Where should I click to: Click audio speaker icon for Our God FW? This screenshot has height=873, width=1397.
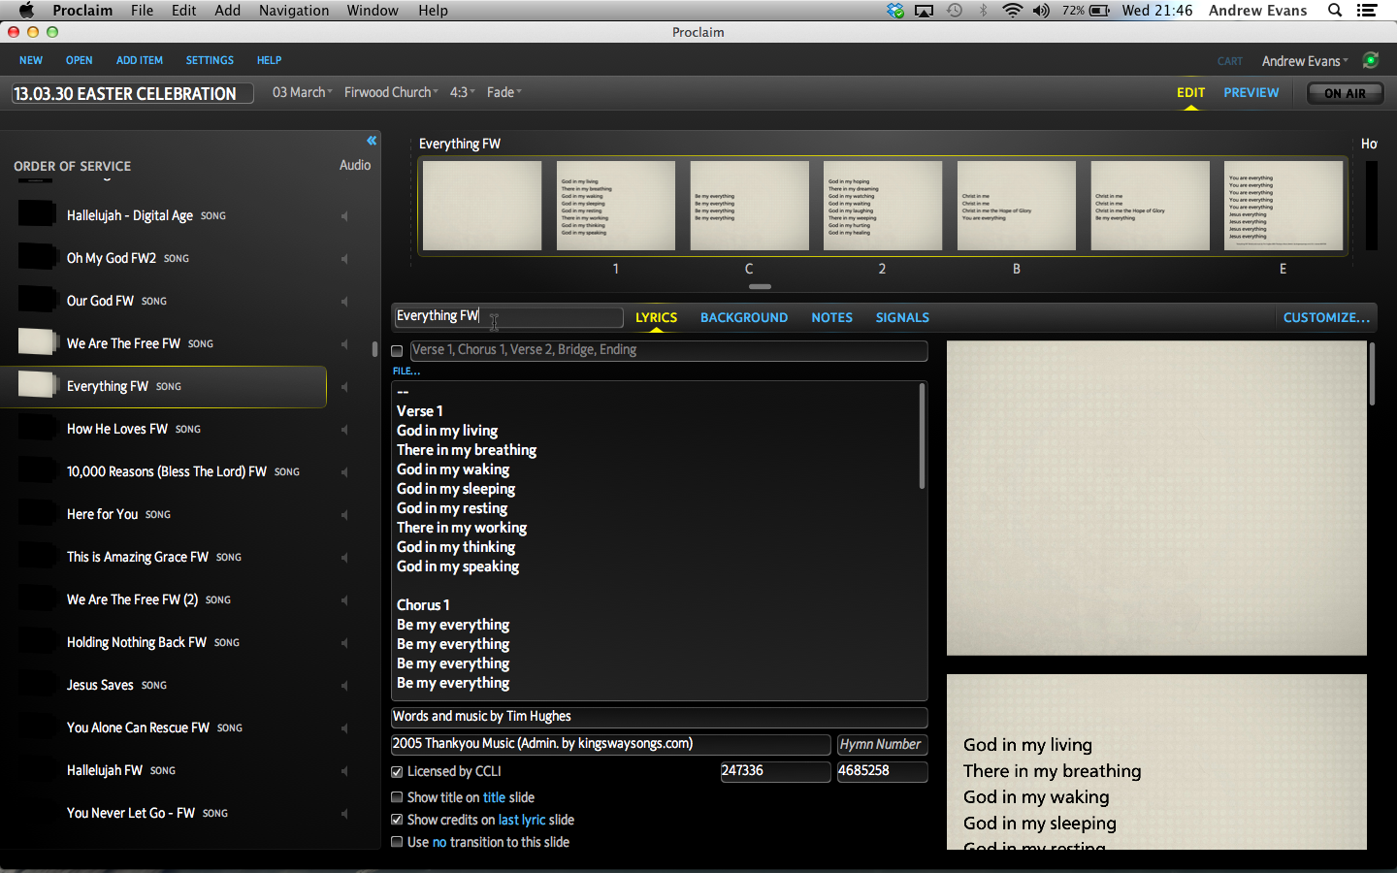click(344, 302)
